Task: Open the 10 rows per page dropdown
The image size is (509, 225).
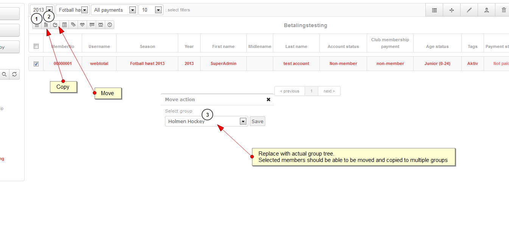Action: point(151,10)
